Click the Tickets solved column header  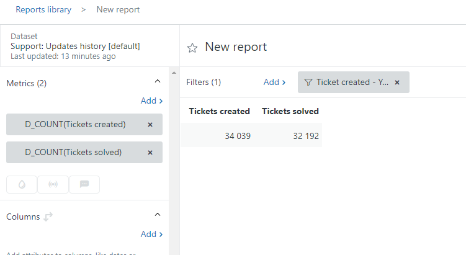click(290, 112)
